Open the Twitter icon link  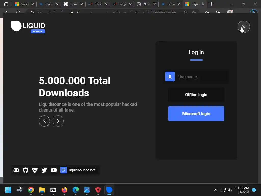click(44, 170)
